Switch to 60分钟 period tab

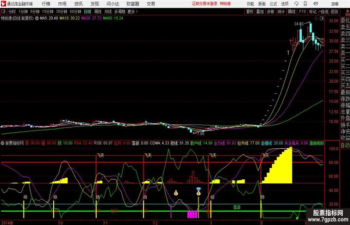pyautogui.click(x=75, y=12)
